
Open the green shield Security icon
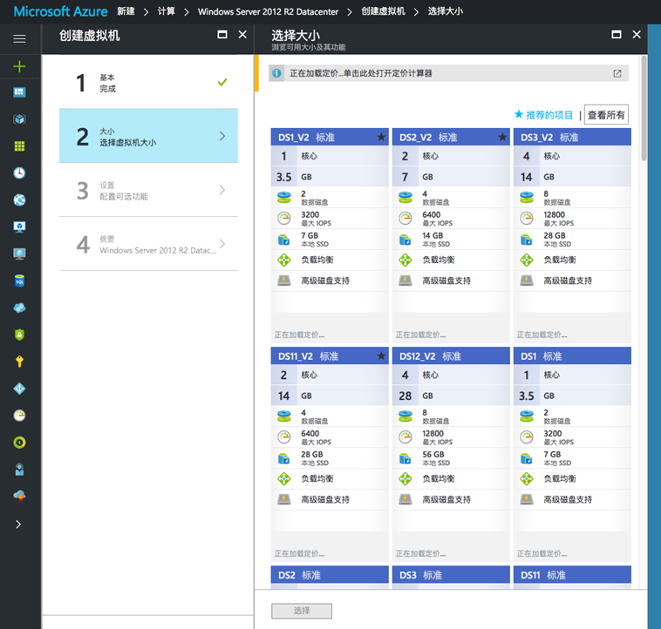(19, 335)
